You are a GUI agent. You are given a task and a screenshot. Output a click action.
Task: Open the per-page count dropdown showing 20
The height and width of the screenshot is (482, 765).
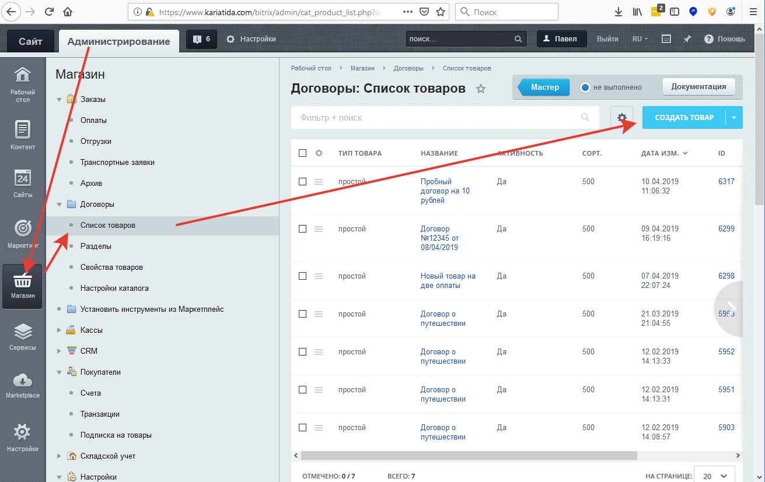[714, 476]
